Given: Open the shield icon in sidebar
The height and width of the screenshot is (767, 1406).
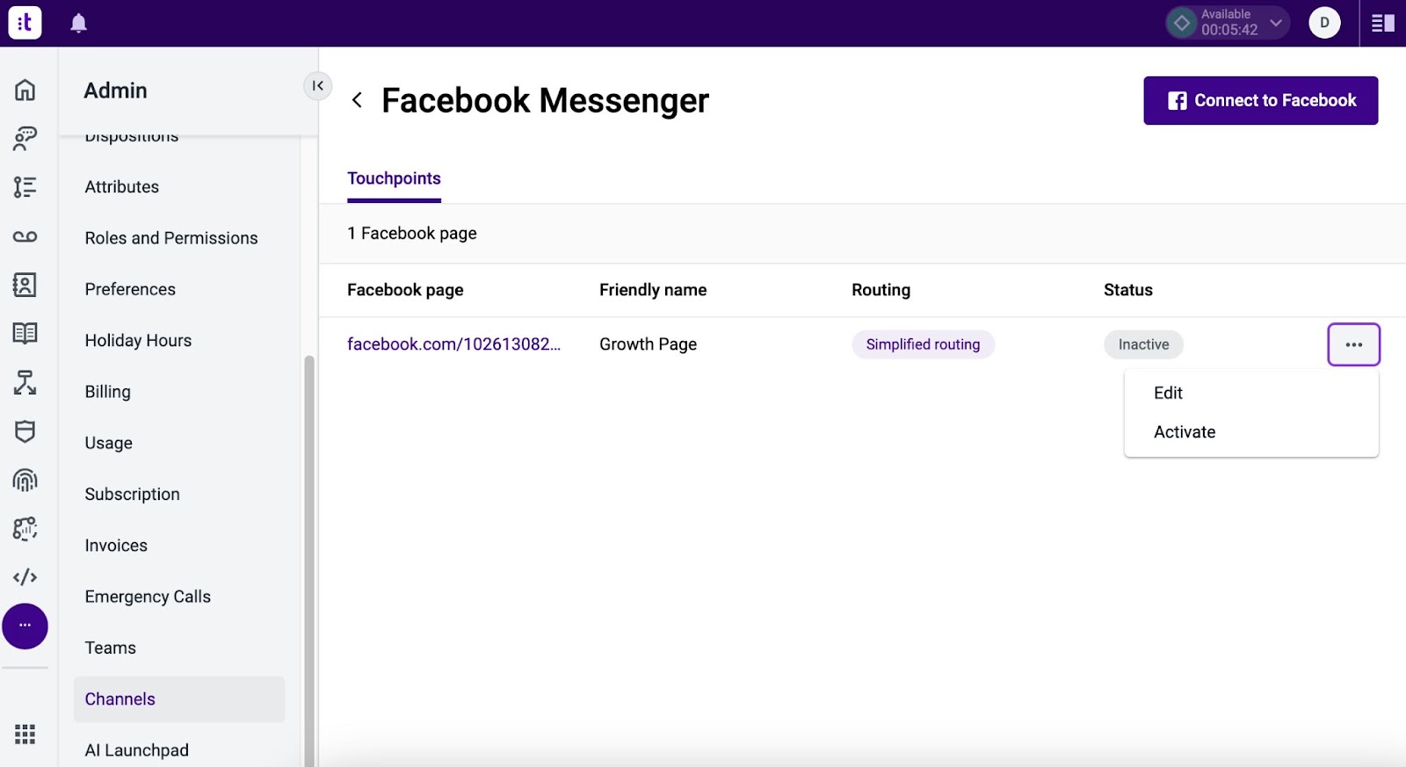Looking at the screenshot, I should point(25,431).
